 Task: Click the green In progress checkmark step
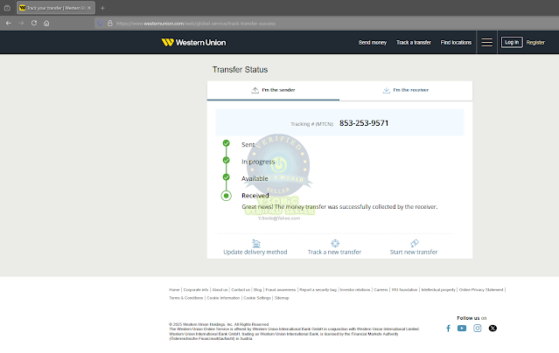tap(226, 160)
